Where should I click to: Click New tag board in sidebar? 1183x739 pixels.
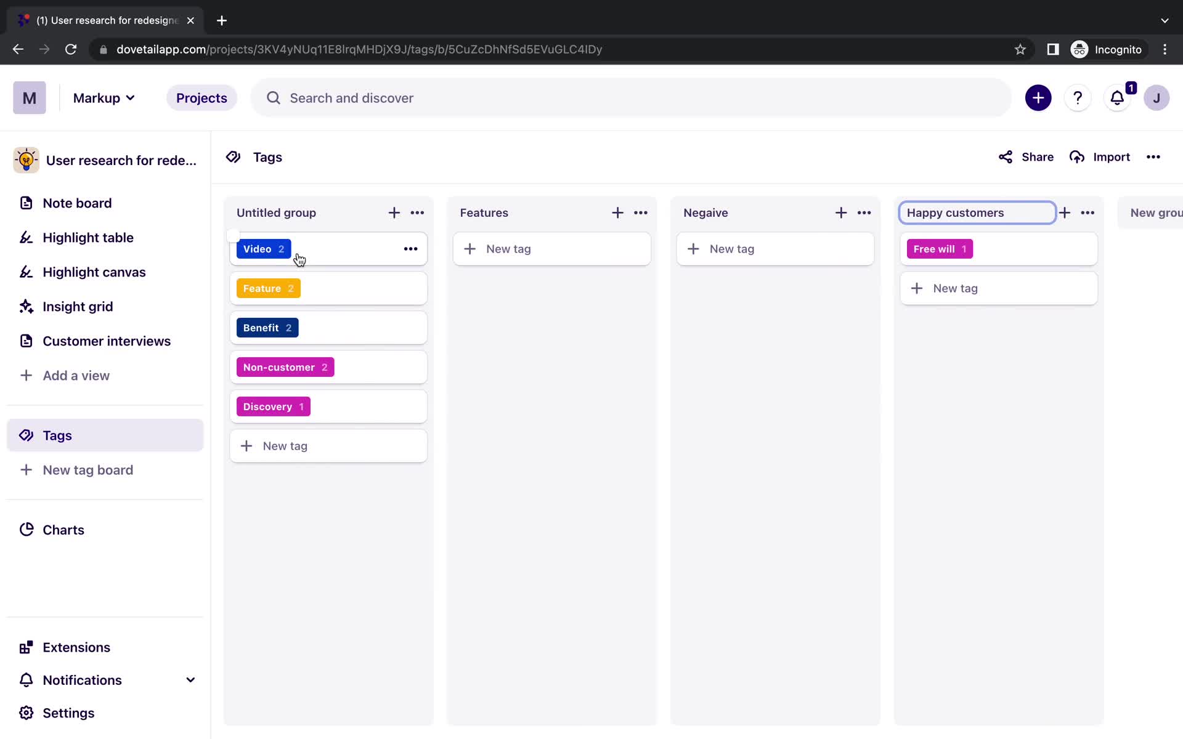tap(87, 469)
